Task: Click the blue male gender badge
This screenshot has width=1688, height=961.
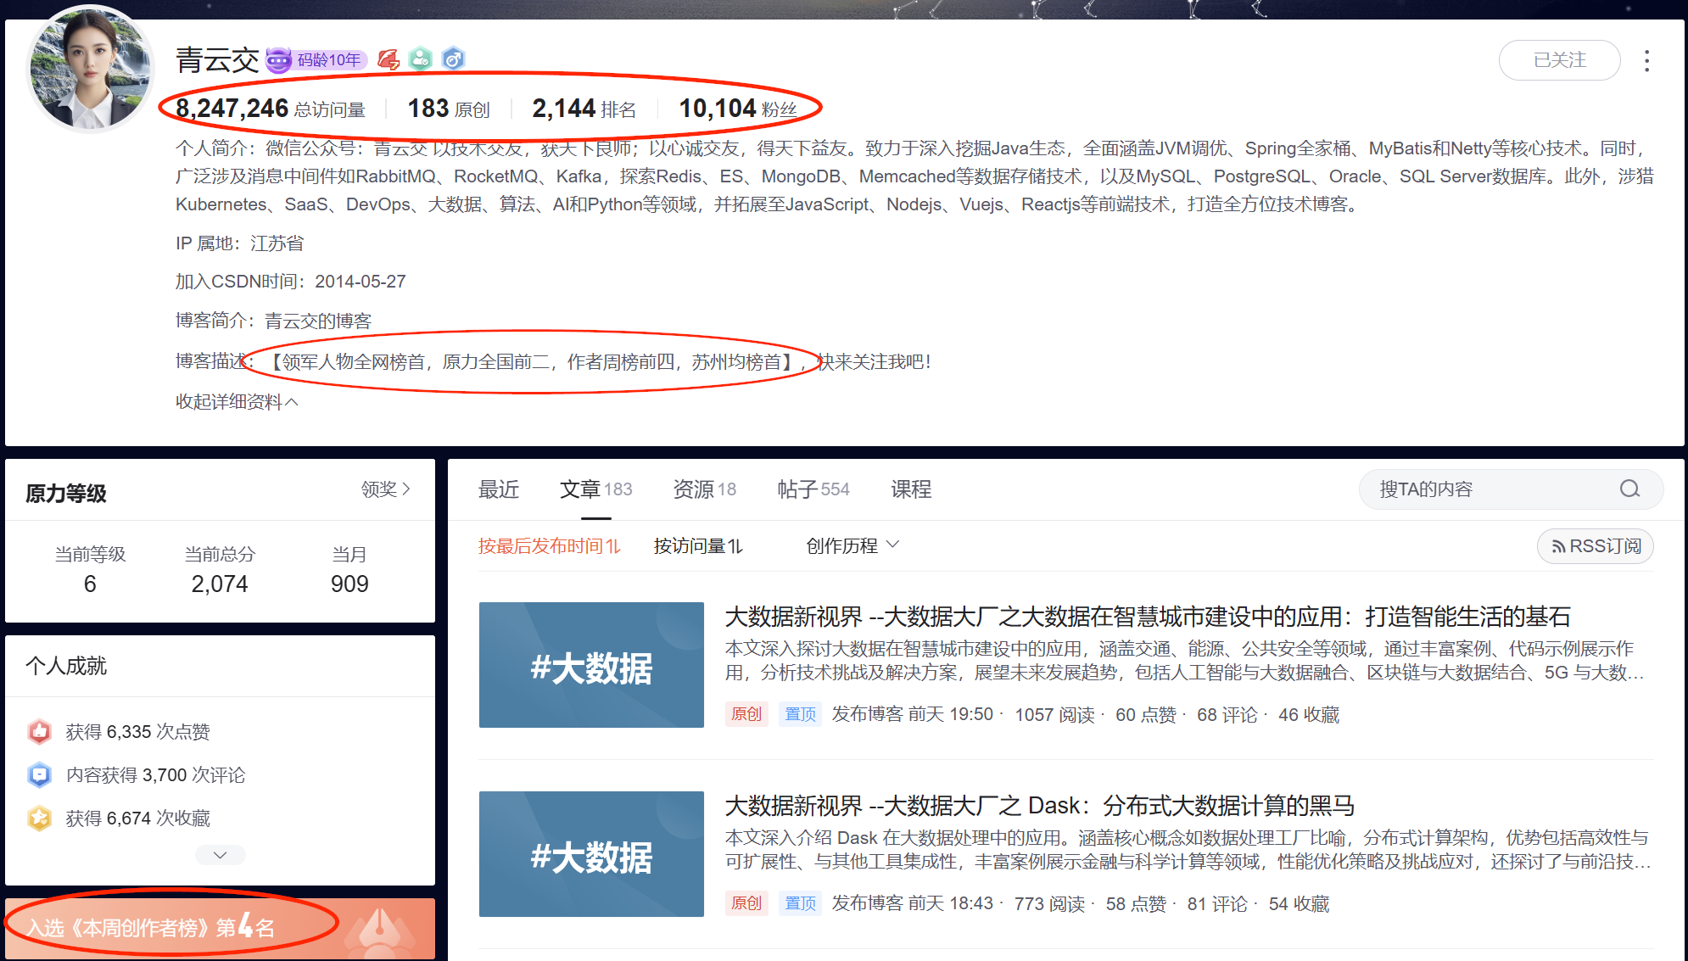Action: point(453,59)
